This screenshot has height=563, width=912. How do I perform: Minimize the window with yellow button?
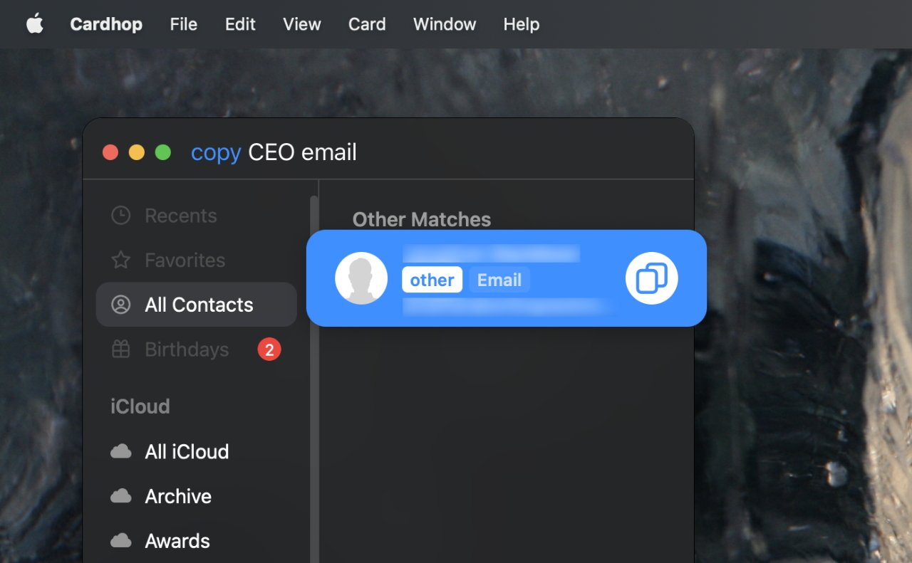(137, 152)
